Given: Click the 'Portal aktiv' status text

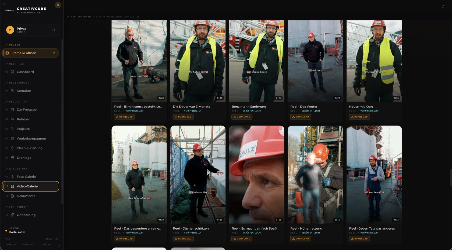Looking at the screenshot, I should point(17,232).
